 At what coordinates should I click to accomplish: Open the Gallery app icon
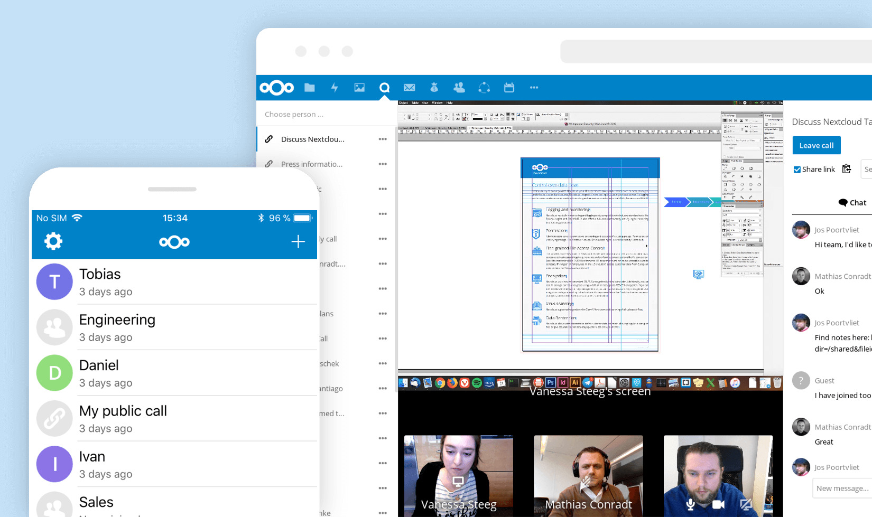359,88
